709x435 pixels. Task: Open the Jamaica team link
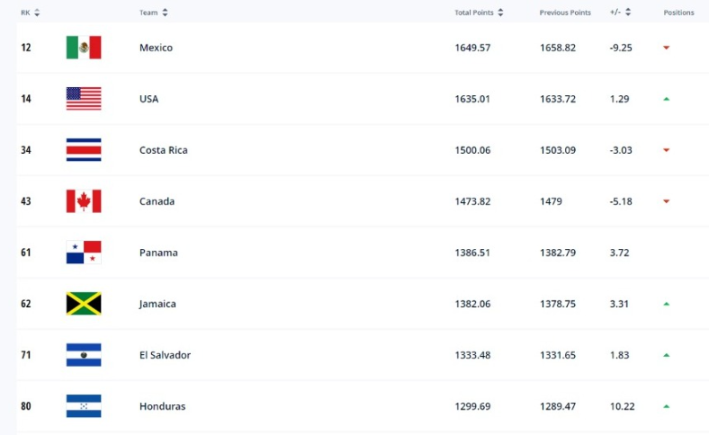click(157, 304)
